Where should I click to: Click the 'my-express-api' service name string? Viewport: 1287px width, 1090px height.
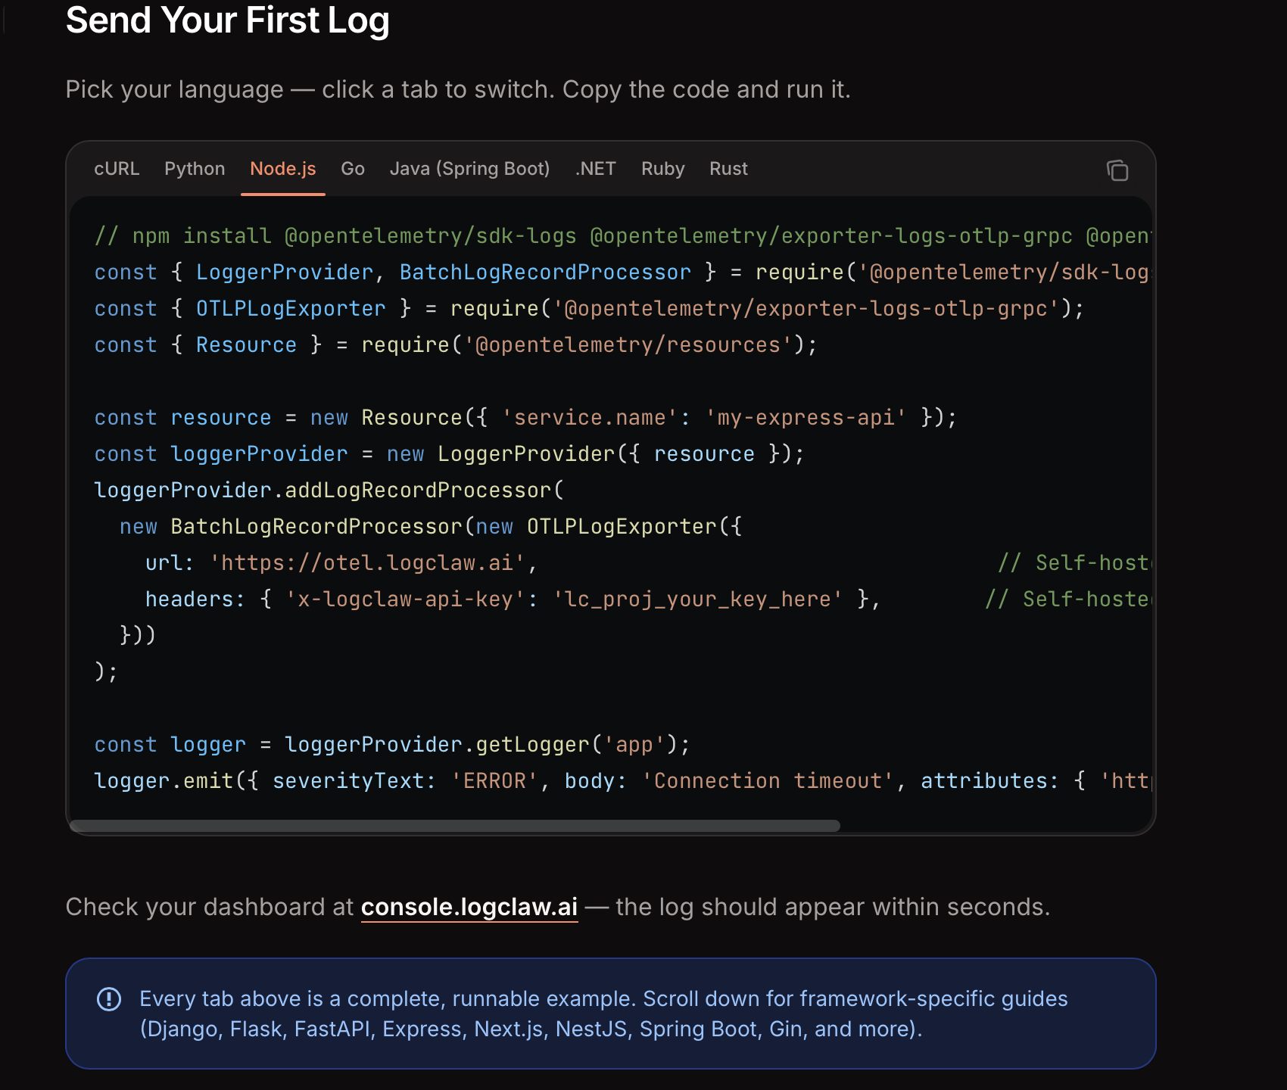pos(806,418)
